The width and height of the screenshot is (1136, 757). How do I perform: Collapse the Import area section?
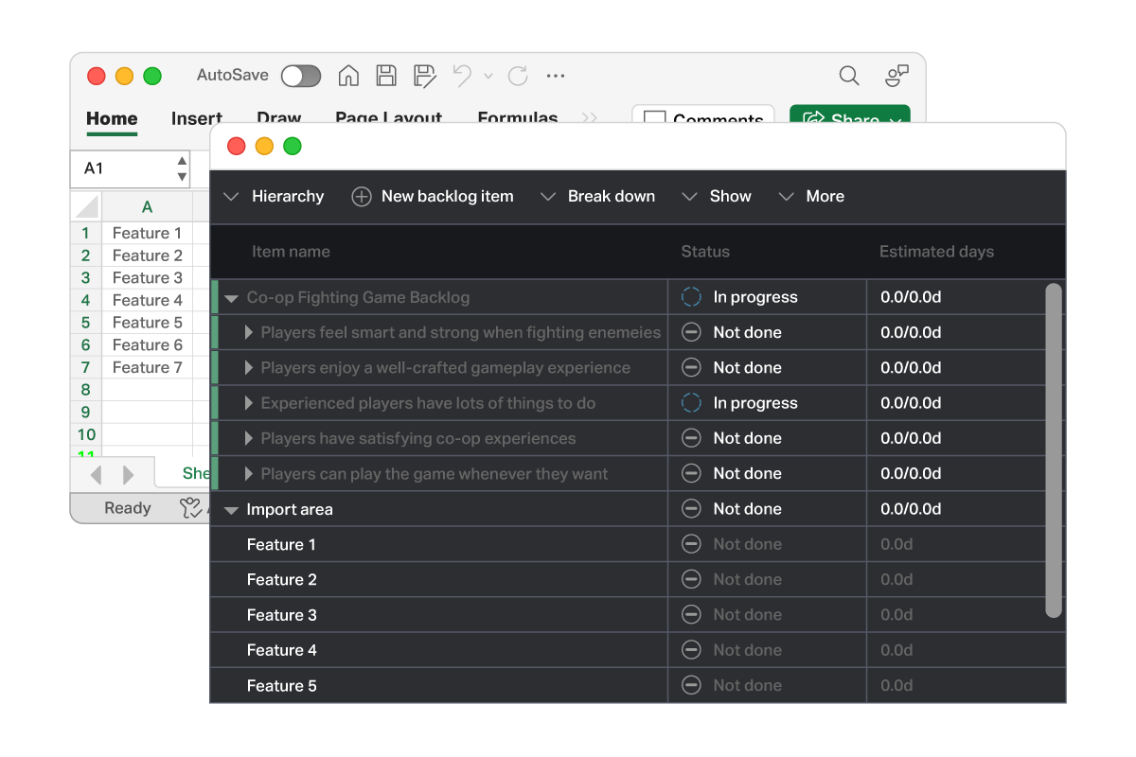[232, 508]
